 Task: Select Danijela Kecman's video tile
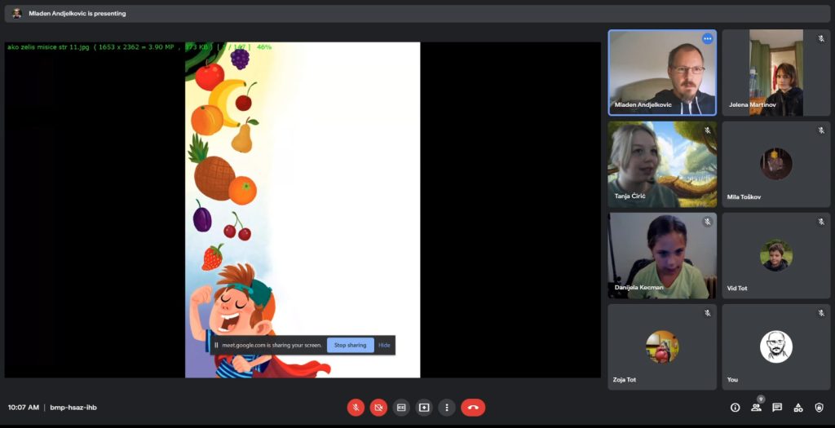point(662,255)
